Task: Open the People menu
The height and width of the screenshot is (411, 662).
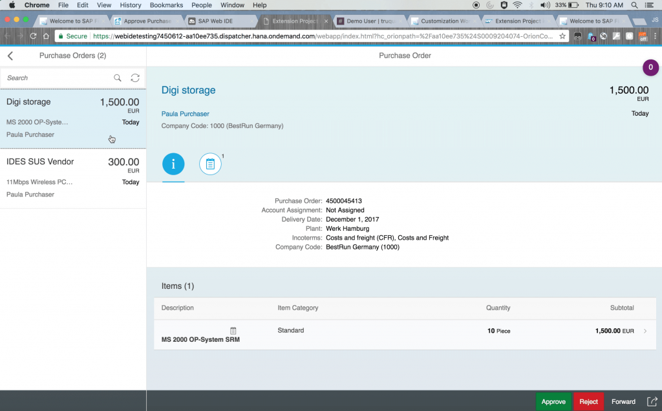Action: (202, 5)
